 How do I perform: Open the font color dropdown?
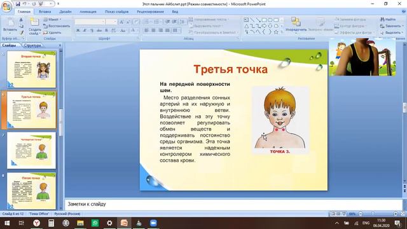134,31
